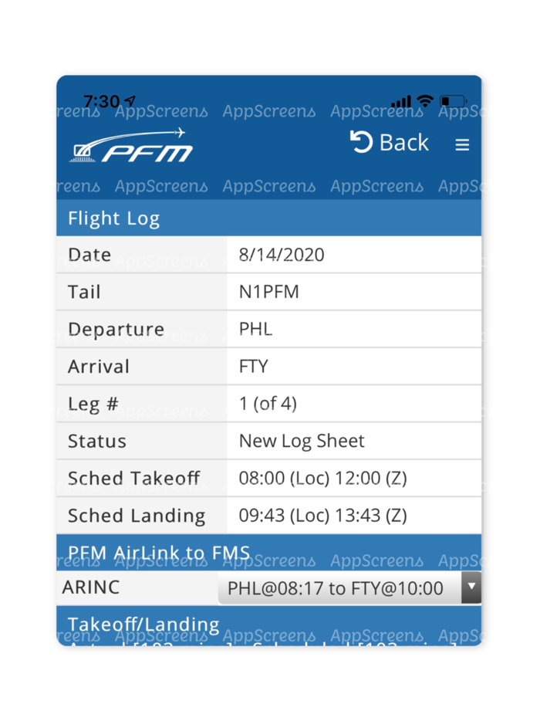
Task: Tap the location arrow next to the clock
Action: click(128, 100)
